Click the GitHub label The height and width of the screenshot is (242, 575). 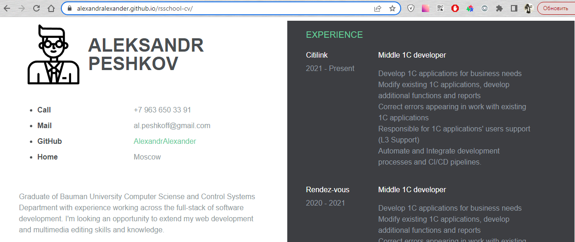pyautogui.click(x=49, y=141)
